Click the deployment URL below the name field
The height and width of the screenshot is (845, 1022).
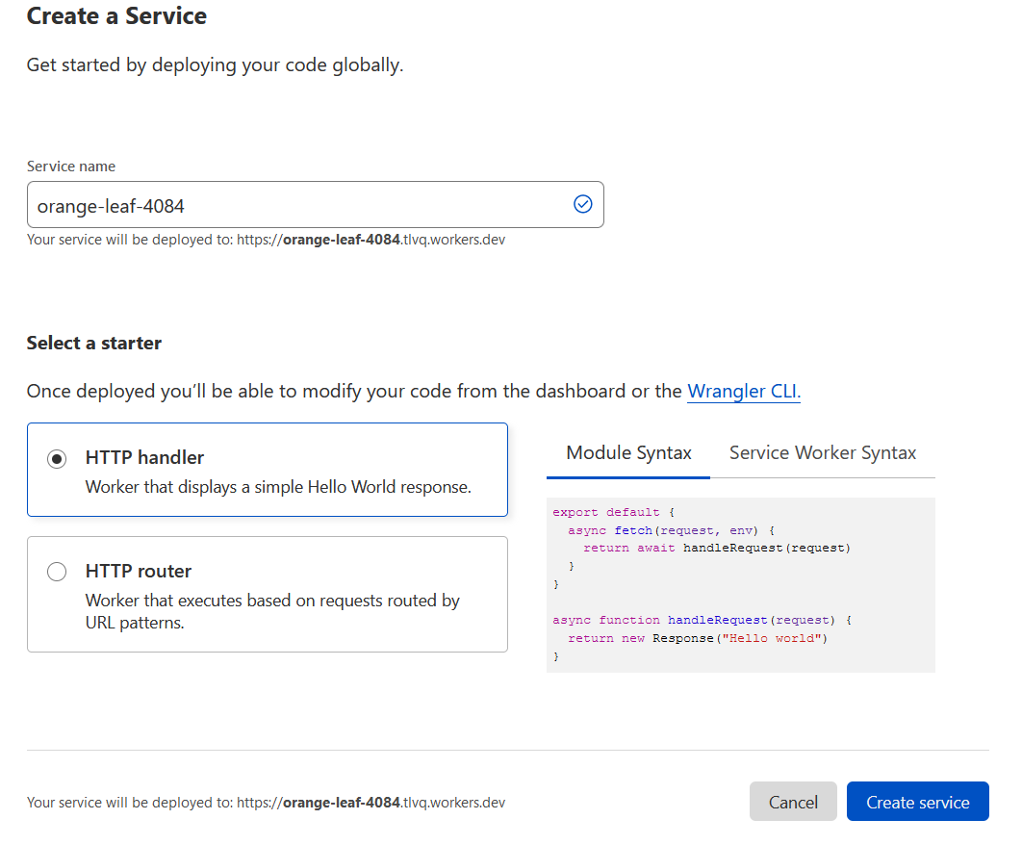(x=266, y=239)
